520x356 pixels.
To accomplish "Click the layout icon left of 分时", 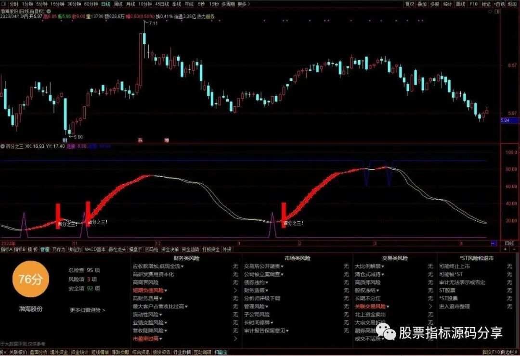I will click(4, 4).
